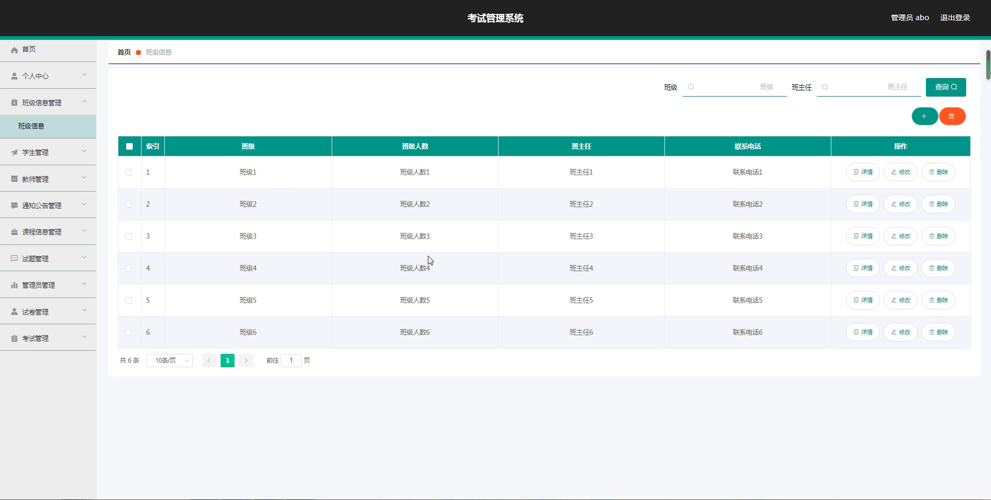The image size is (991, 500).
Task: Click 修改 for 班级5
Action: tap(900, 300)
